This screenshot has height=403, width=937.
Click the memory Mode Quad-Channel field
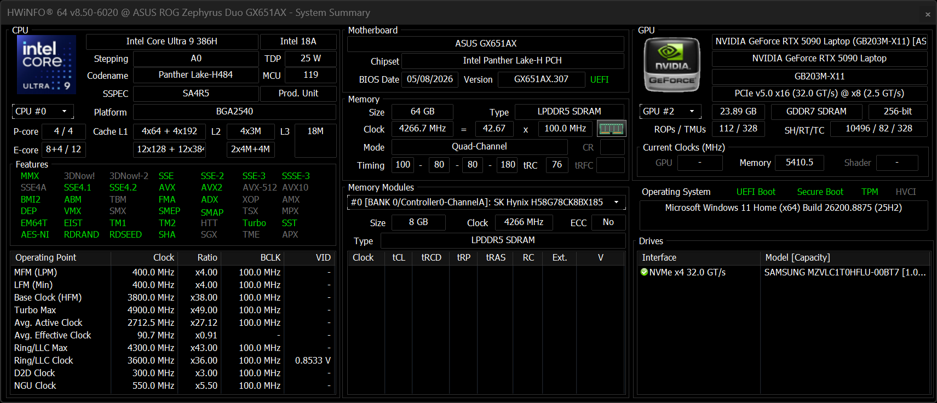click(x=479, y=147)
